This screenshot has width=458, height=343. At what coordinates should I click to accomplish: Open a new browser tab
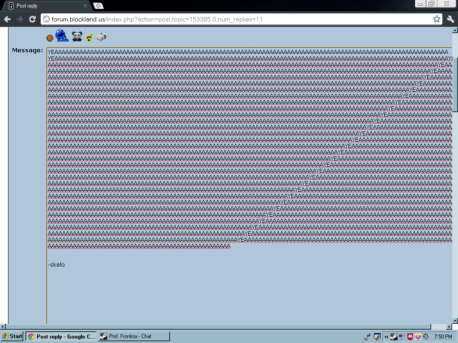click(98, 6)
